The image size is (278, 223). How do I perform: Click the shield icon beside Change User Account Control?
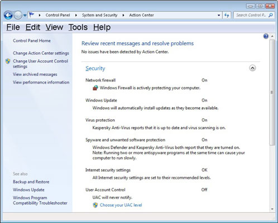click(x=8, y=61)
